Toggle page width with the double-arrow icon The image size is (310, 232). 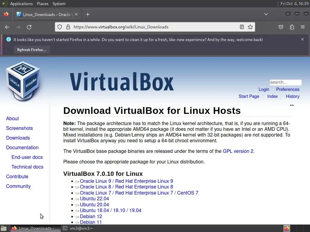tap(292, 105)
